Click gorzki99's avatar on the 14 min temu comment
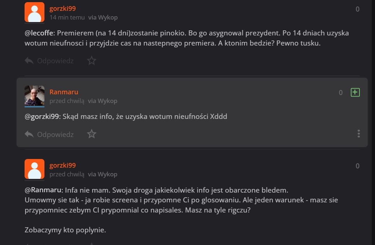This screenshot has height=245, width=375. pos(34,12)
